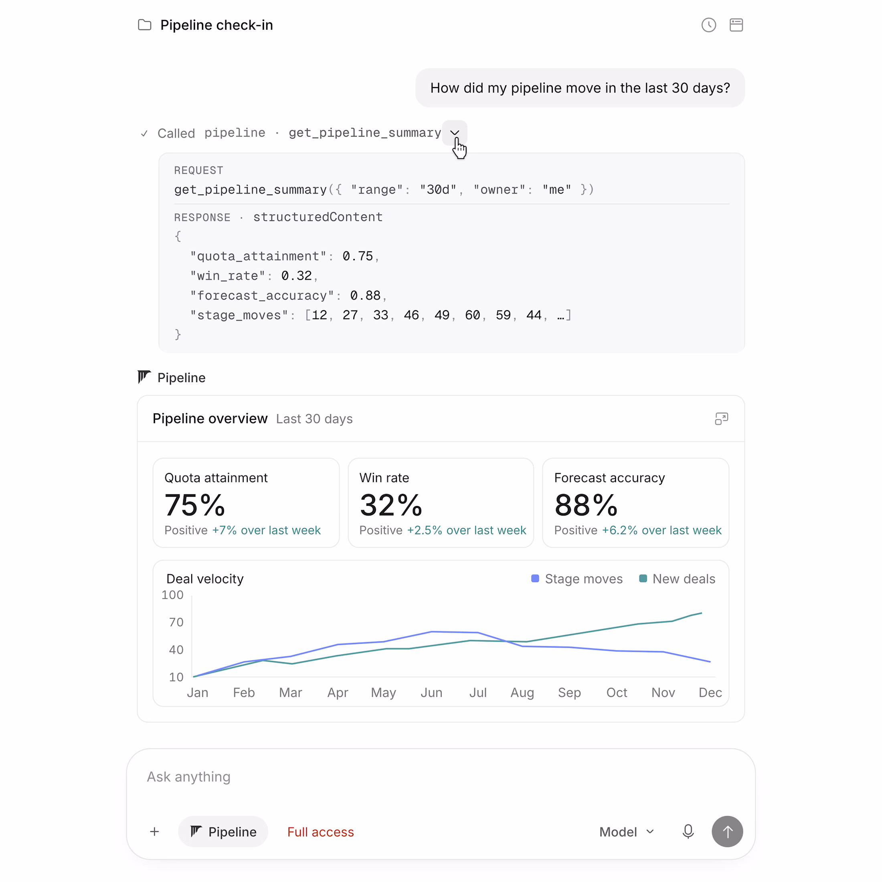Open the Pipeline check-in title

(216, 25)
